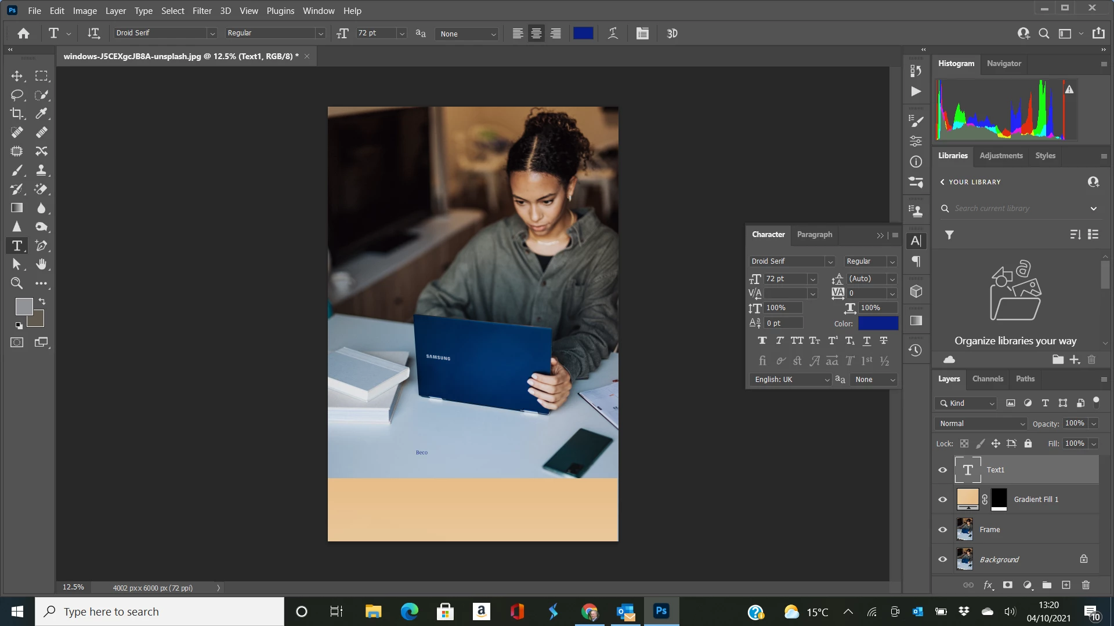Select the Crop tool

17,114
